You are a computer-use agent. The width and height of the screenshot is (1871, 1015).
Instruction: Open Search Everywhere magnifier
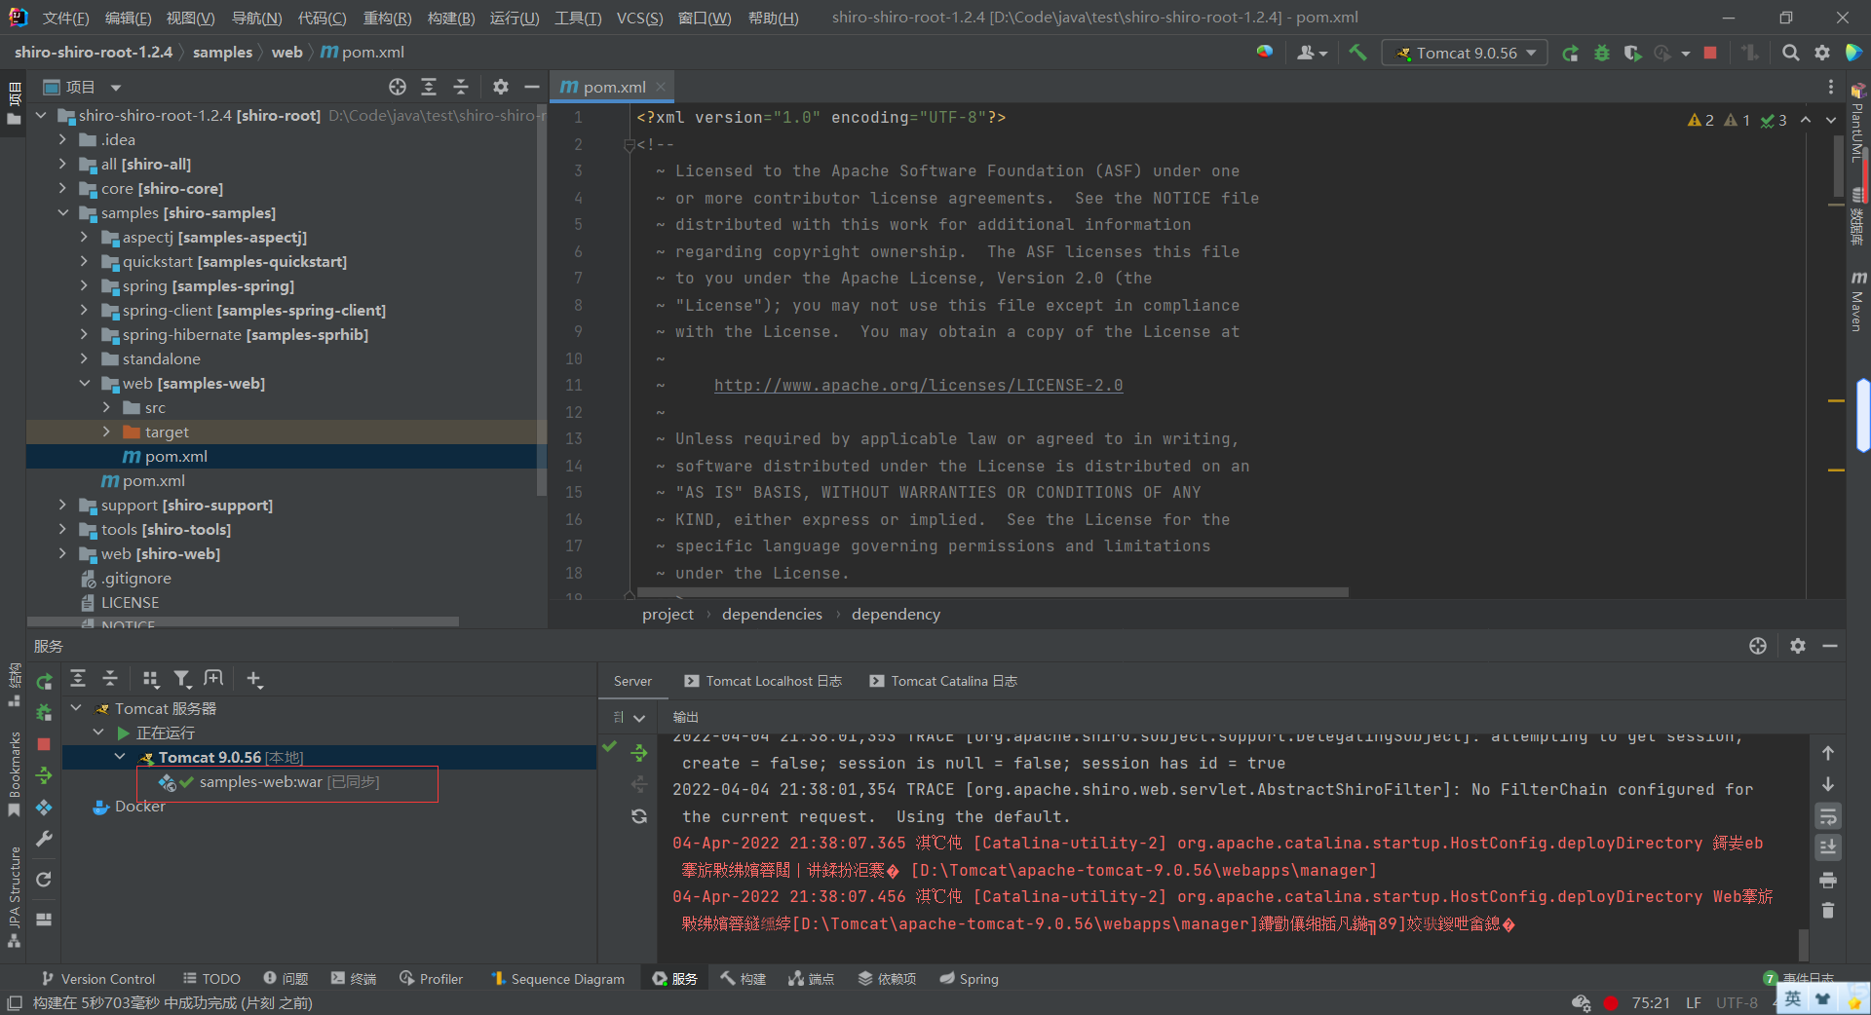[1790, 54]
